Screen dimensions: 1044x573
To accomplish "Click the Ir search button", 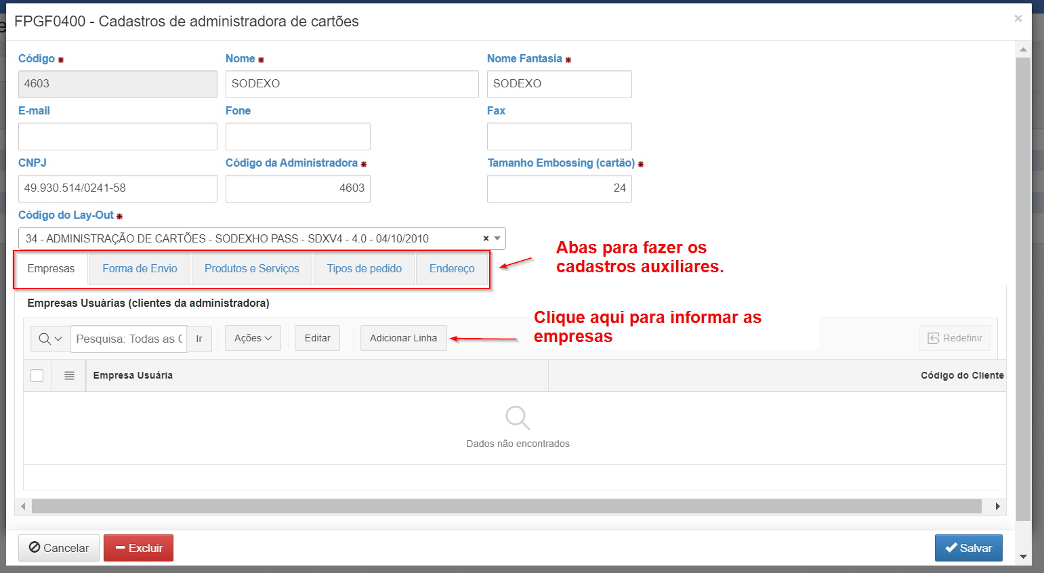I will [199, 339].
